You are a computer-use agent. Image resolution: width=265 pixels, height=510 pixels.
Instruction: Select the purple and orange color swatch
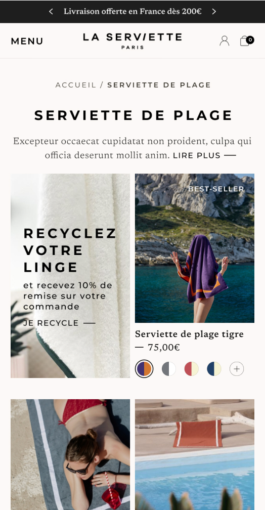pyautogui.click(x=144, y=369)
